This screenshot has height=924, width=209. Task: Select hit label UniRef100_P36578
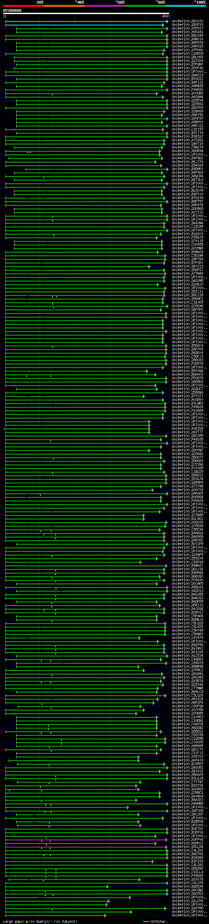point(187,364)
